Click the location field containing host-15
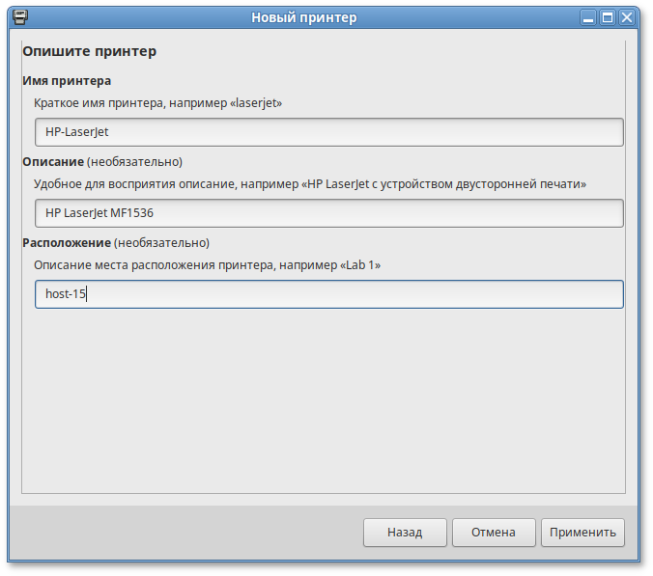This screenshot has height=576, width=653. (x=328, y=294)
